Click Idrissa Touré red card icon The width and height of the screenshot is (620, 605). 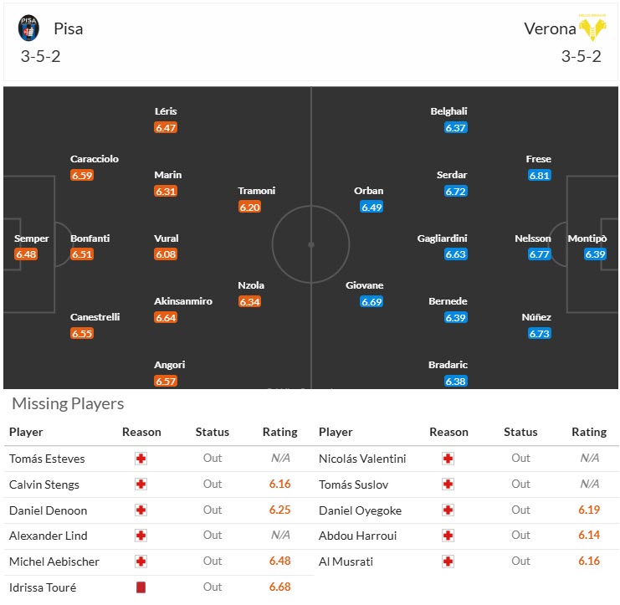click(x=141, y=587)
